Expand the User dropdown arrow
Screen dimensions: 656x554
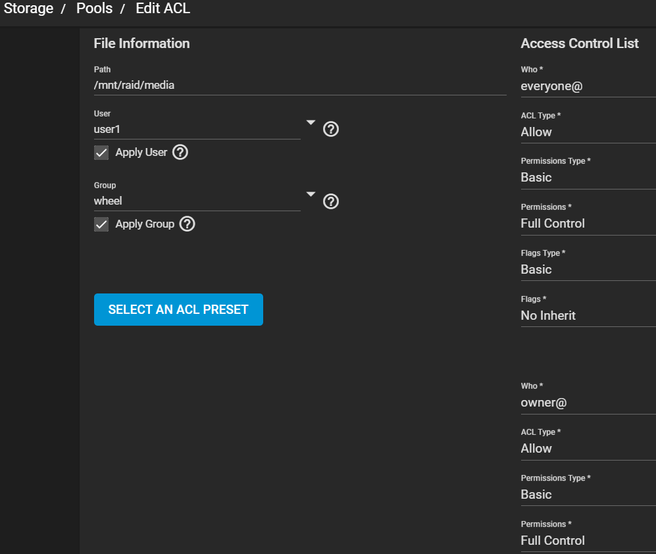[311, 122]
